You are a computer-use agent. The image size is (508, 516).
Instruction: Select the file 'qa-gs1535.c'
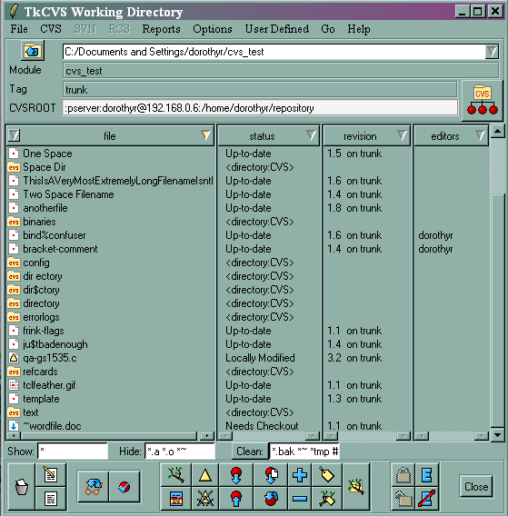(50, 358)
